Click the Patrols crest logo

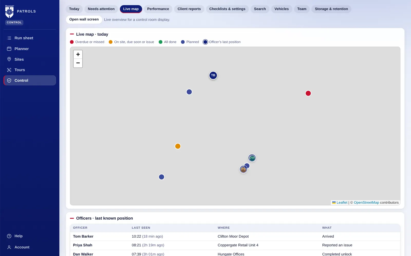point(10,12)
